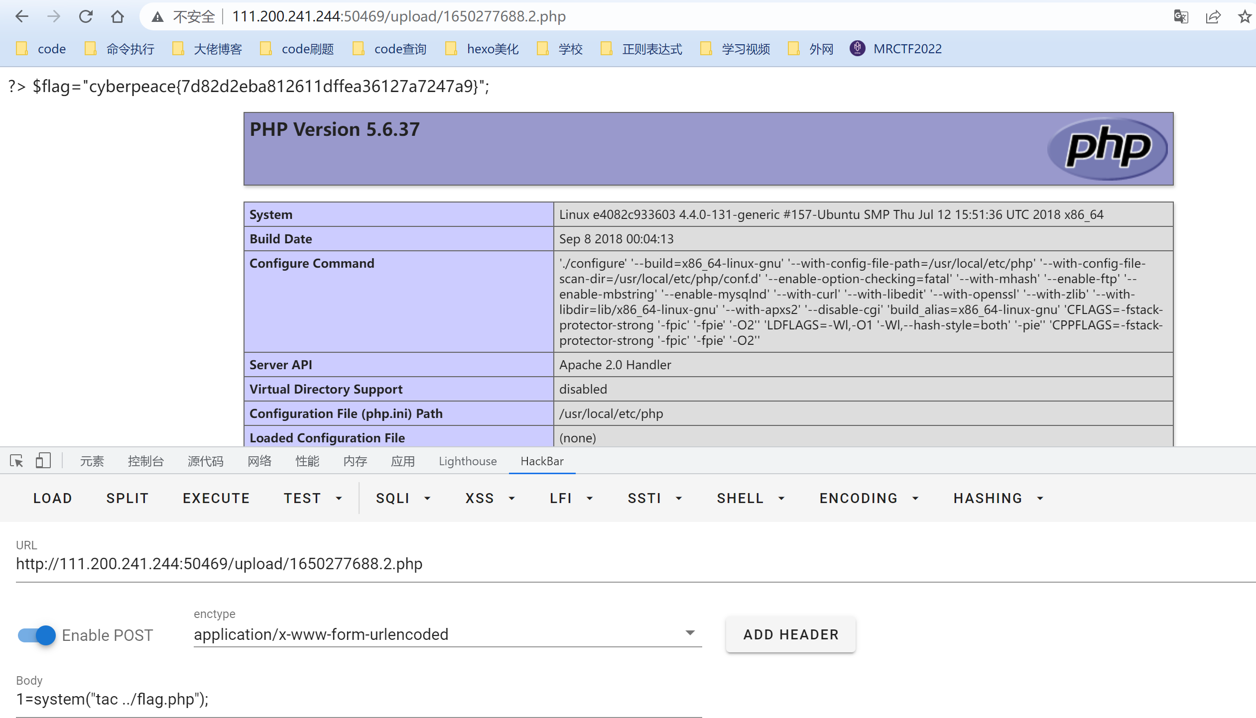Click the not-secure warning triangle icon

click(x=158, y=17)
